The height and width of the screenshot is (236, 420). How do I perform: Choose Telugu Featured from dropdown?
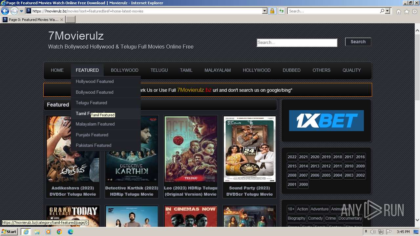[x=106, y=103]
